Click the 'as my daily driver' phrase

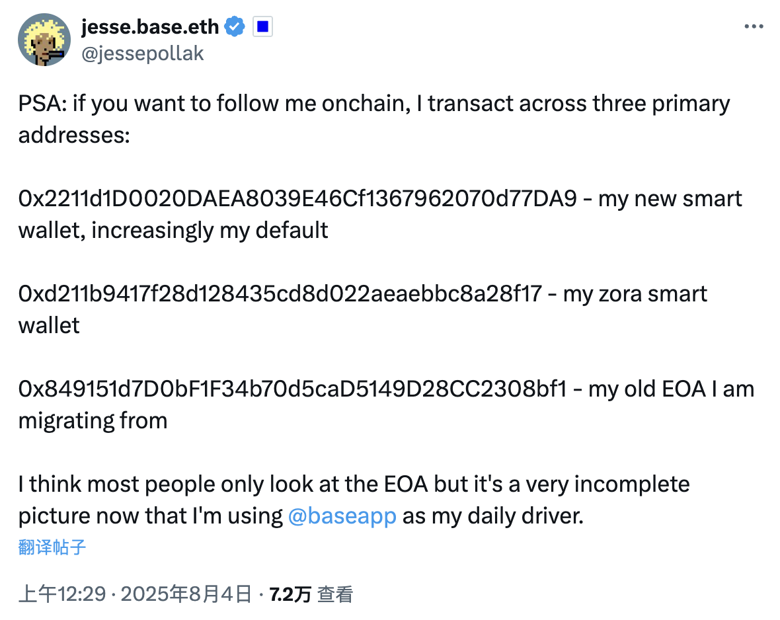[x=492, y=516]
